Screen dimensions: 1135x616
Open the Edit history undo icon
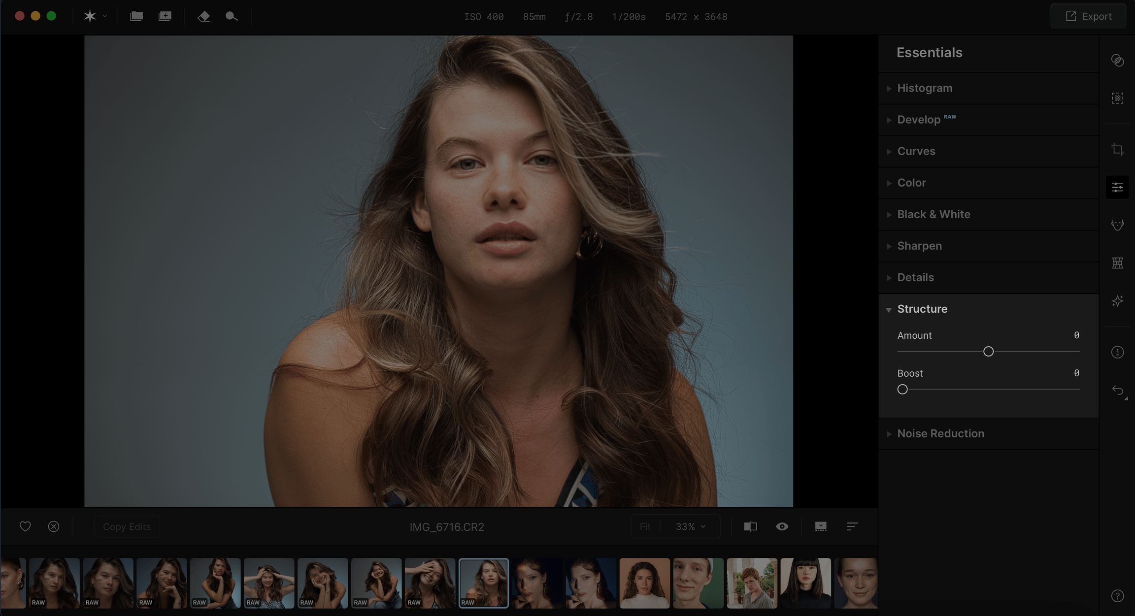coord(1117,391)
